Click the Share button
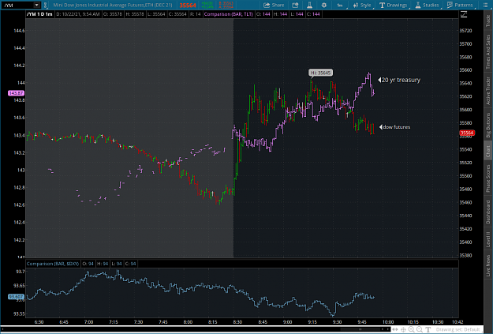The image size is (493, 334). pyautogui.click(x=274, y=5)
